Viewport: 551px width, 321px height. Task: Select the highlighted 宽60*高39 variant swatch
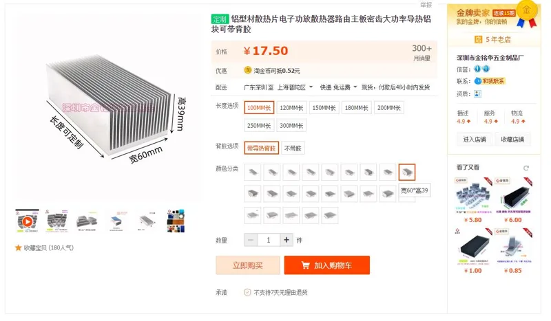pyautogui.click(x=407, y=173)
